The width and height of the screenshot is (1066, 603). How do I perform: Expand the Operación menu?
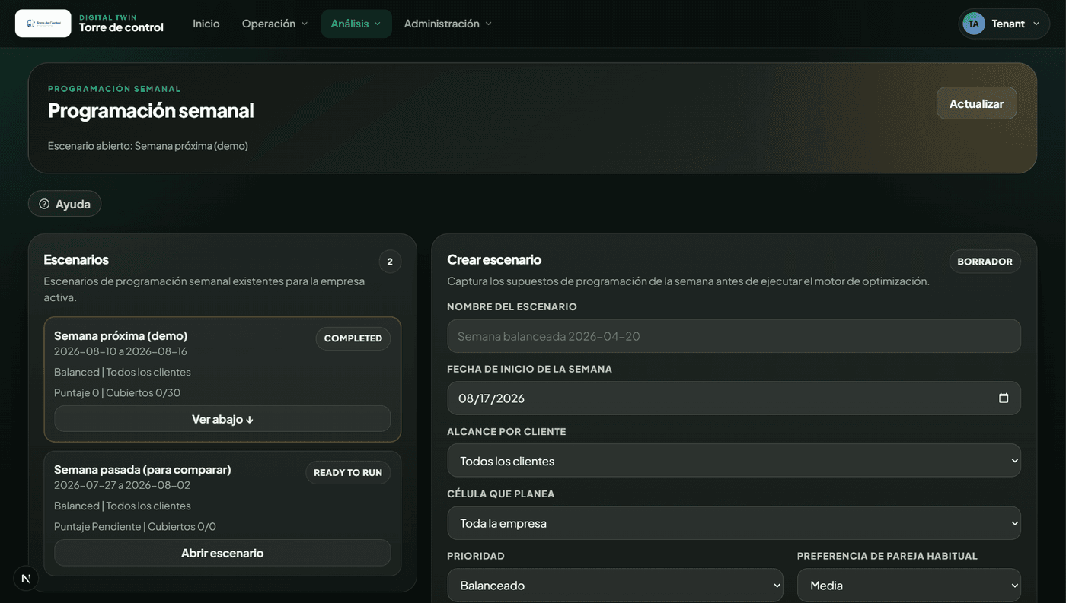coord(275,24)
